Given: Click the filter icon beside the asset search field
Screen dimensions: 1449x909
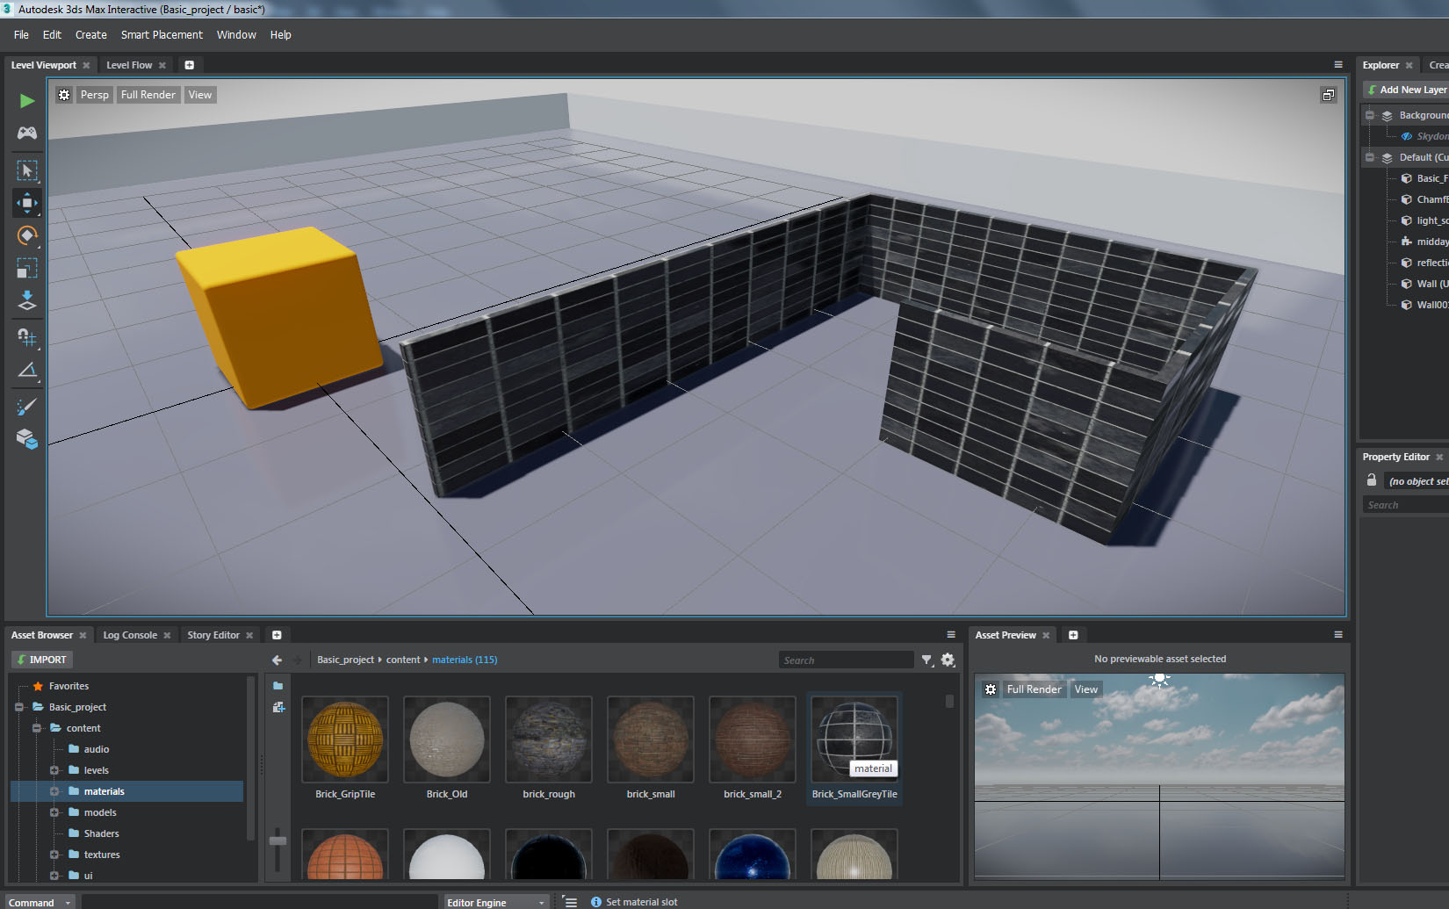Looking at the screenshot, I should click(x=926, y=660).
